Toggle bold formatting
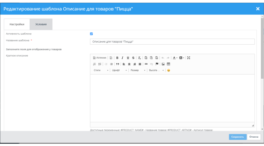This screenshot has width=264, height=146. (x=117, y=58)
